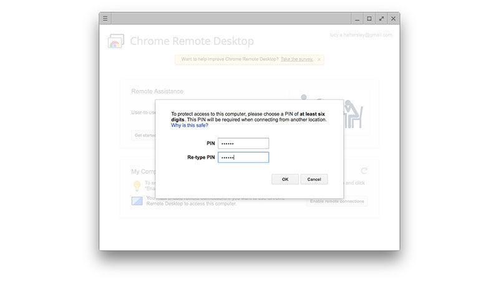Click the Get started button
The width and height of the screenshot is (499, 281).
coord(143,136)
